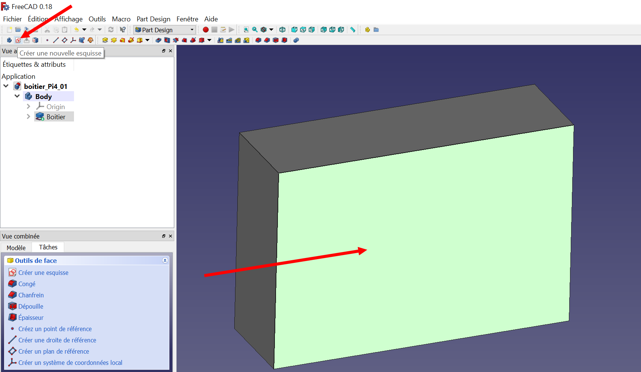Click the Paste clipboard icon
641x372 pixels.
(x=65, y=30)
